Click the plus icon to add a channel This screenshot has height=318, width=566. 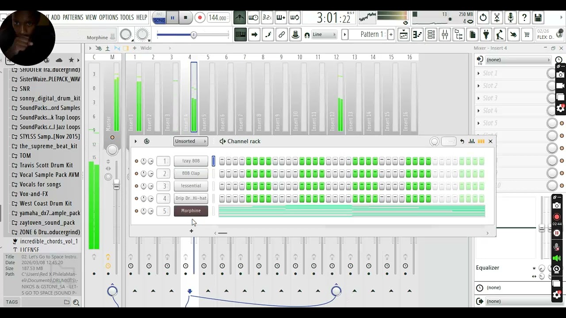[x=191, y=231]
